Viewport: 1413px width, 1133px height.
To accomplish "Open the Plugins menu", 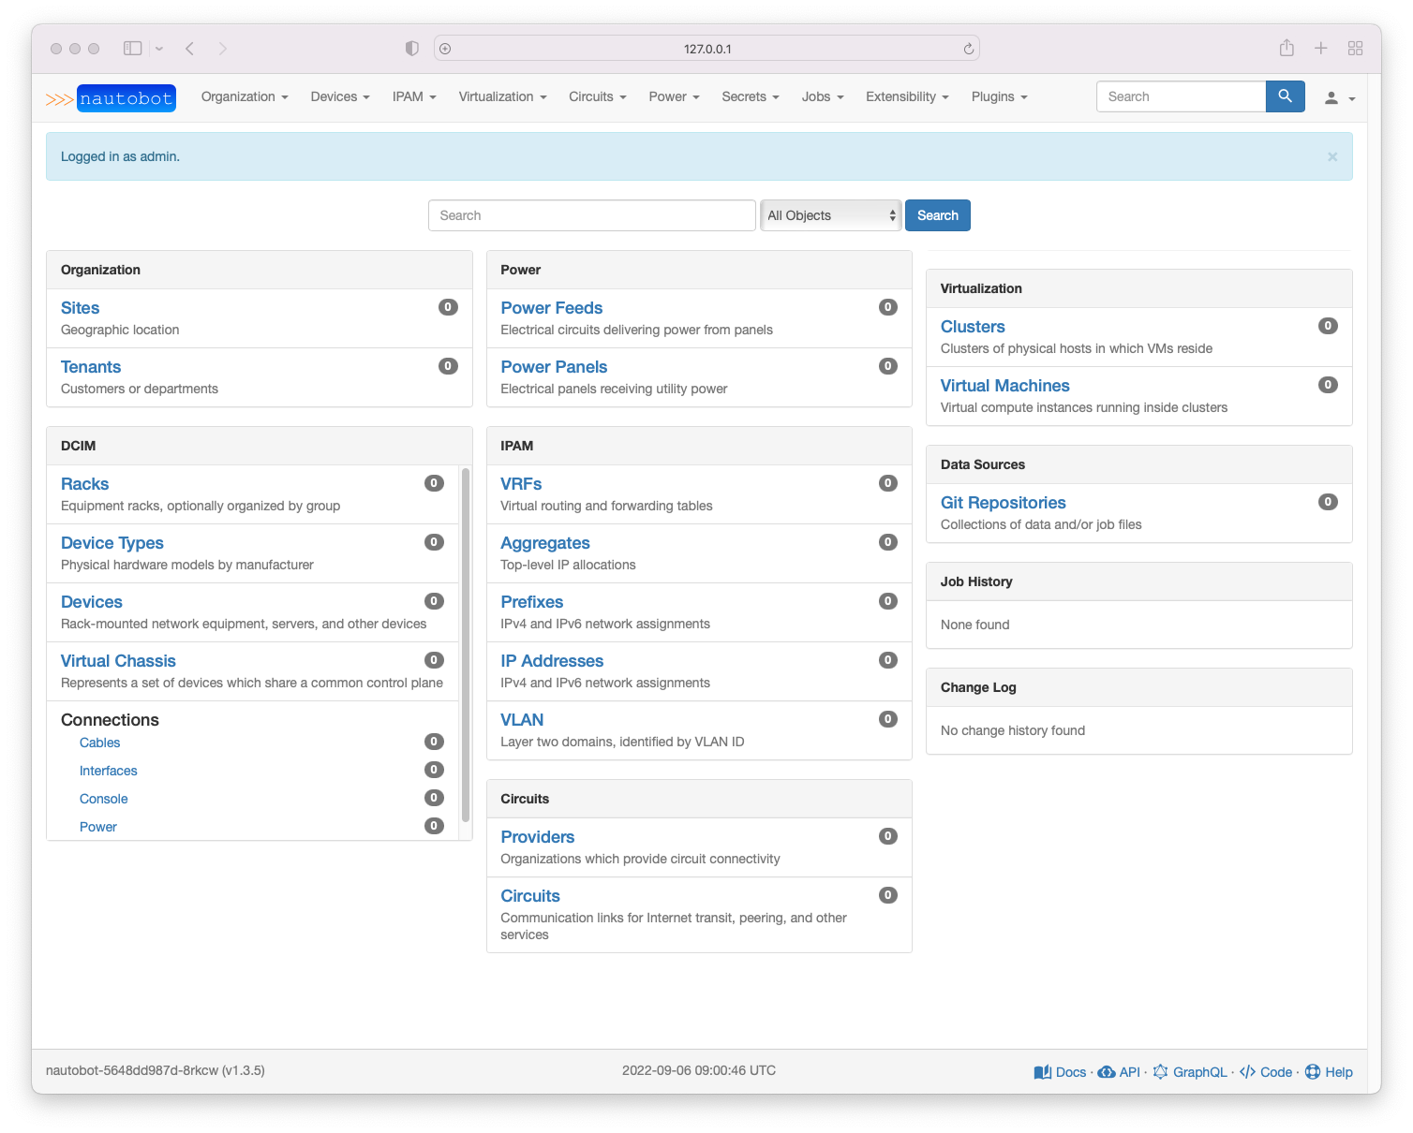I will (x=998, y=96).
